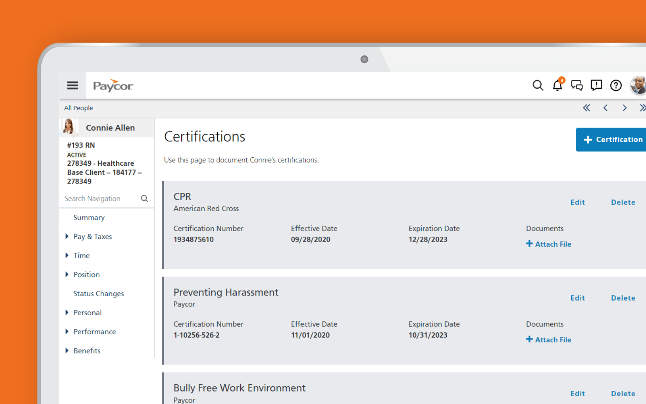Open the search magnifier in header
Image resolution: width=646 pixels, height=404 pixels.
[538, 85]
